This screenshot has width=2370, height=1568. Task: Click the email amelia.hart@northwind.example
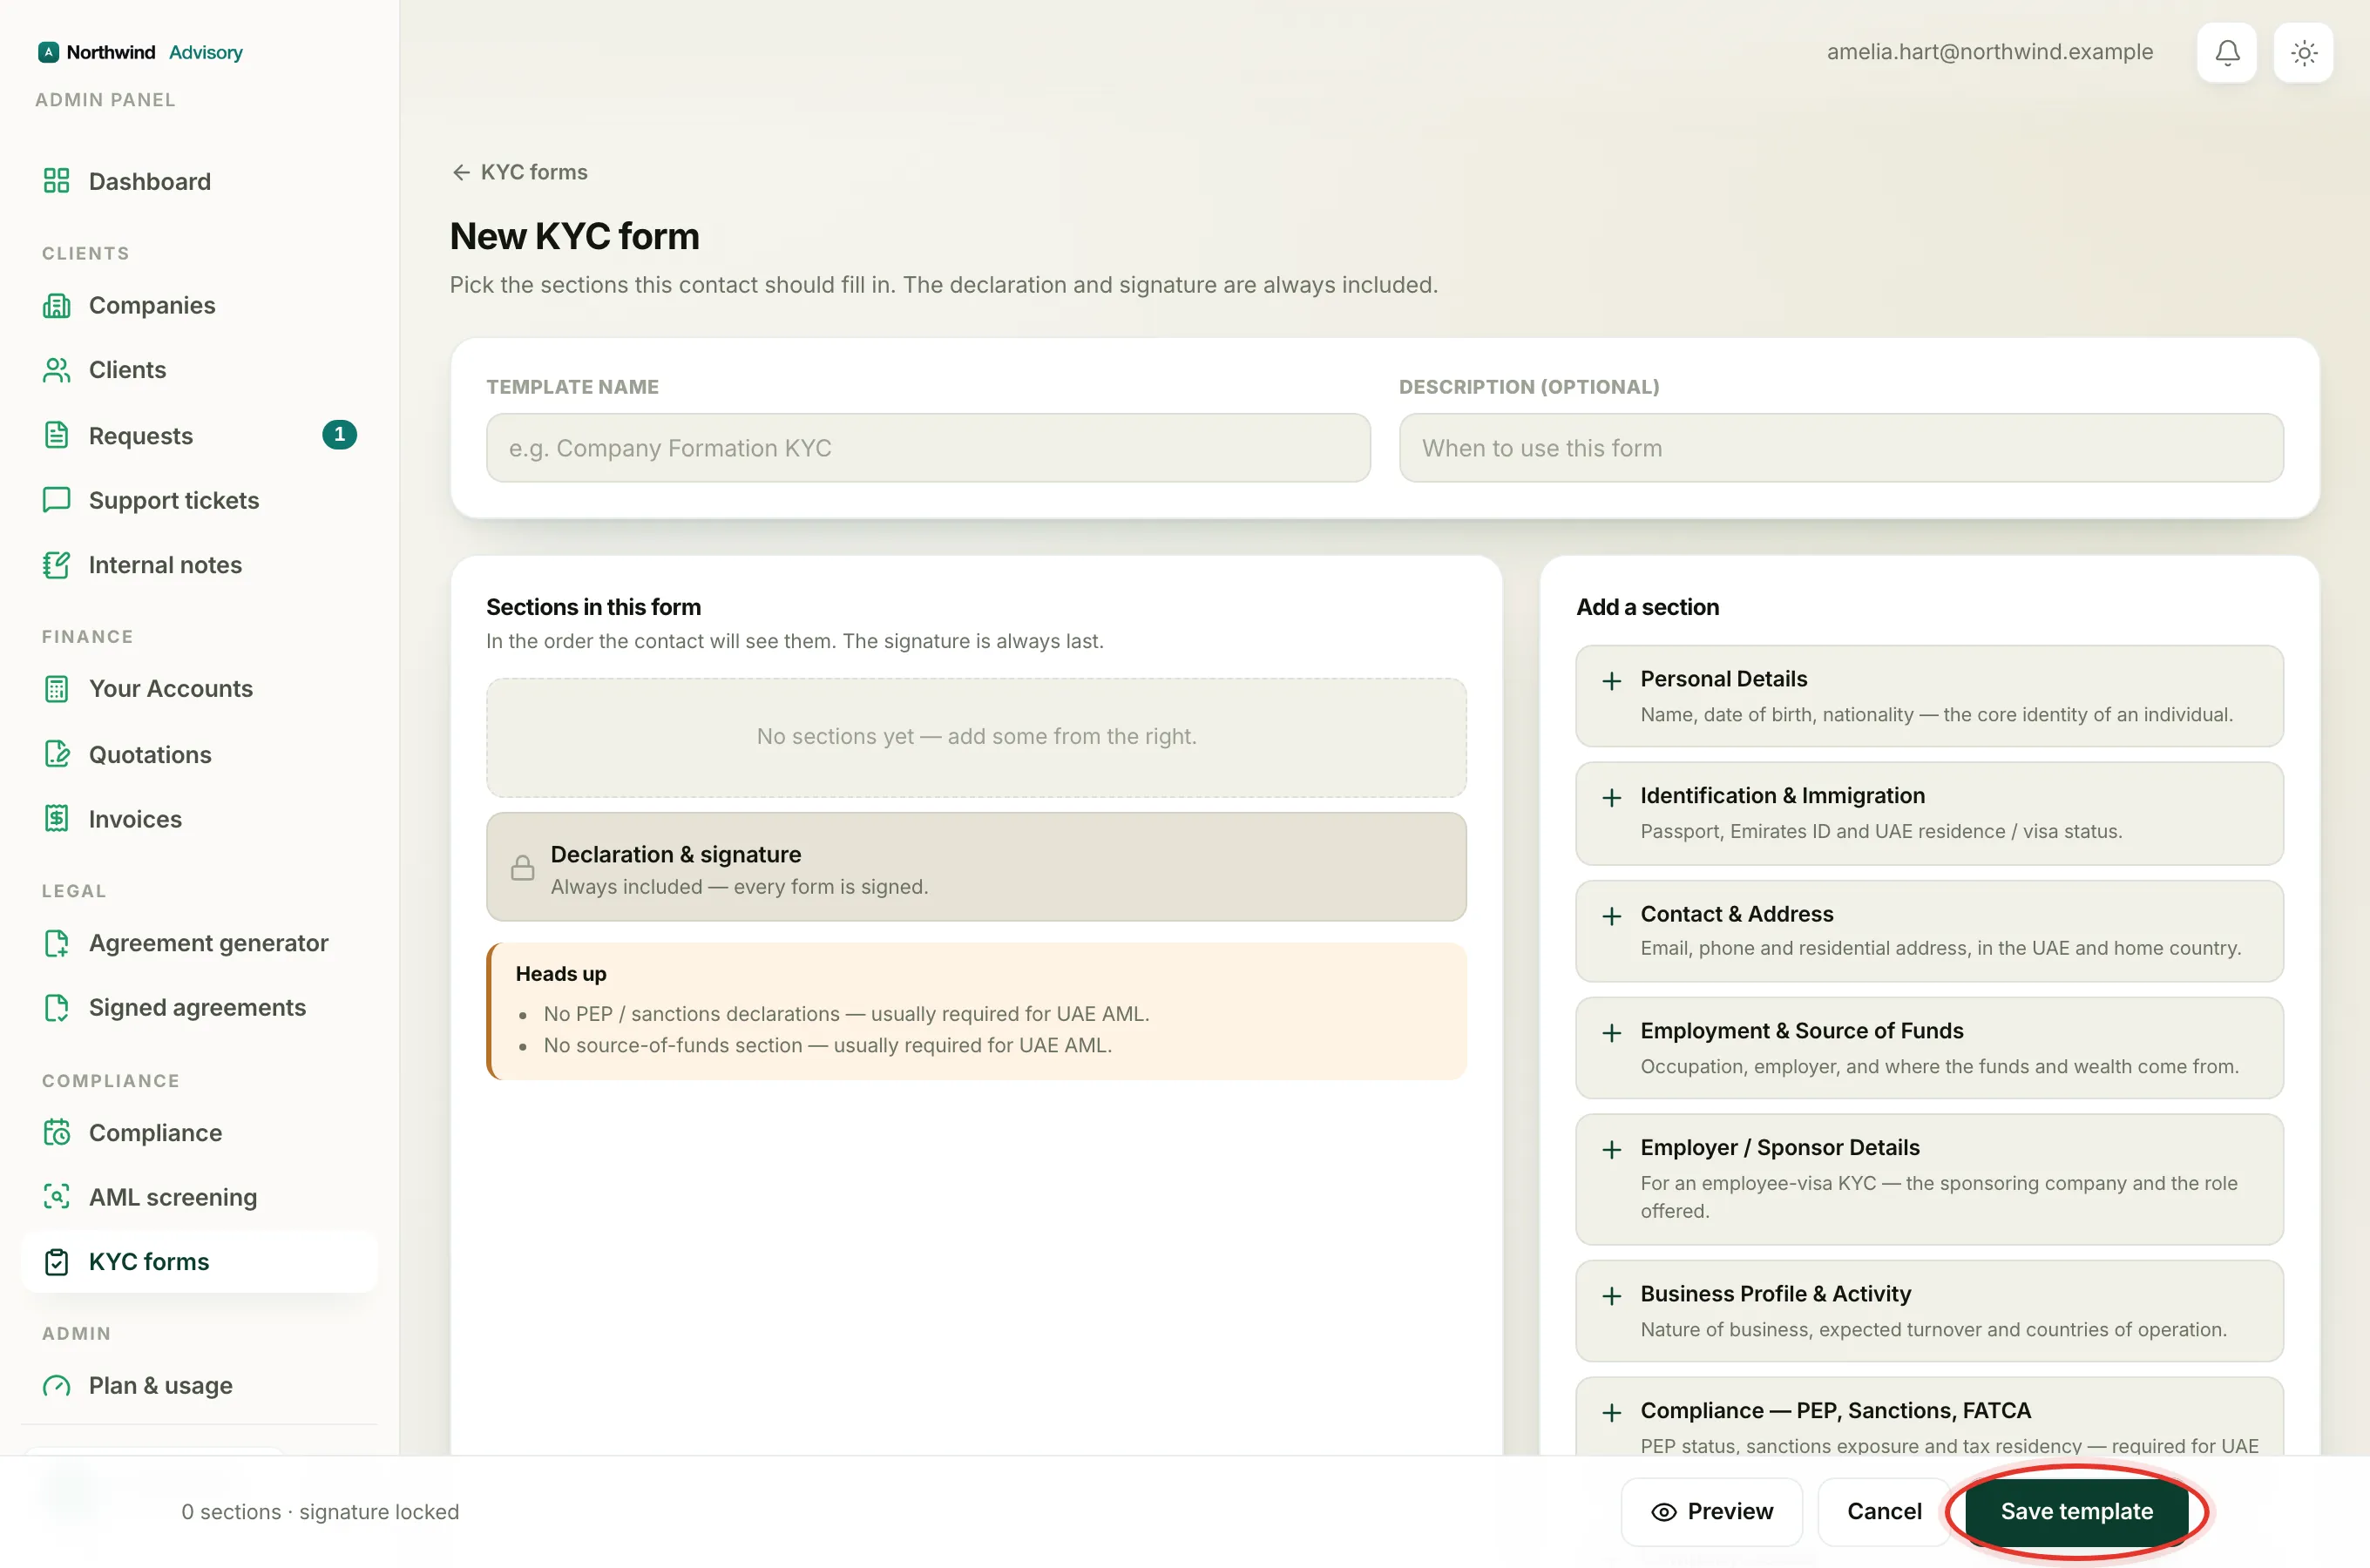1990,52
